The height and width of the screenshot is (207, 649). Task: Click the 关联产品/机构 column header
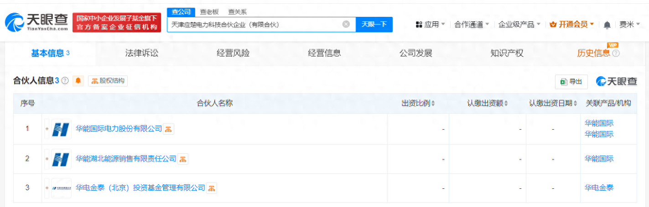[x=608, y=103]
